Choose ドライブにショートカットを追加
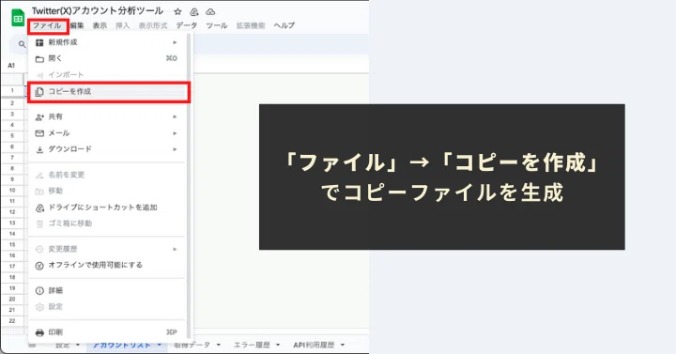This screenshot has width=676, height=354. 106,208
